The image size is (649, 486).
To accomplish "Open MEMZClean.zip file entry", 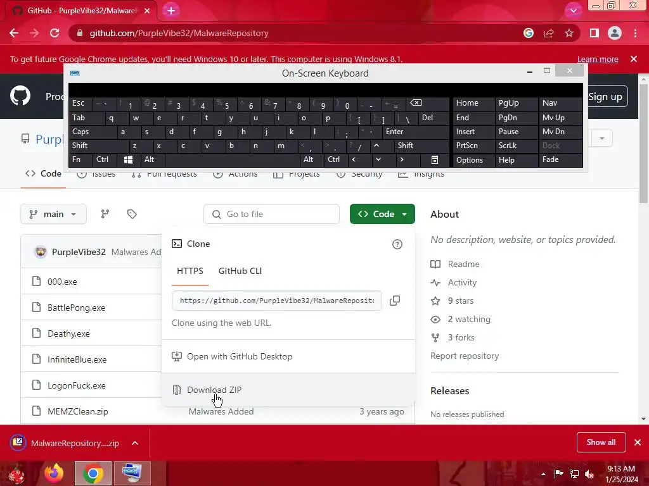I will pyautogui.click(x=78, y=411).
